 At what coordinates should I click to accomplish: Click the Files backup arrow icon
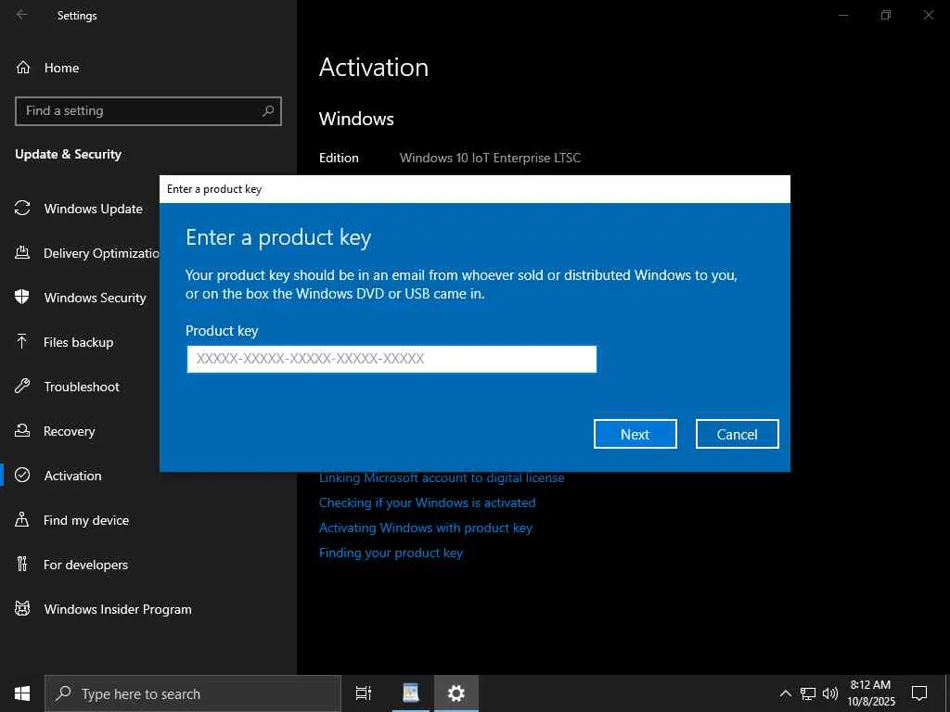(x=22, y=342)
